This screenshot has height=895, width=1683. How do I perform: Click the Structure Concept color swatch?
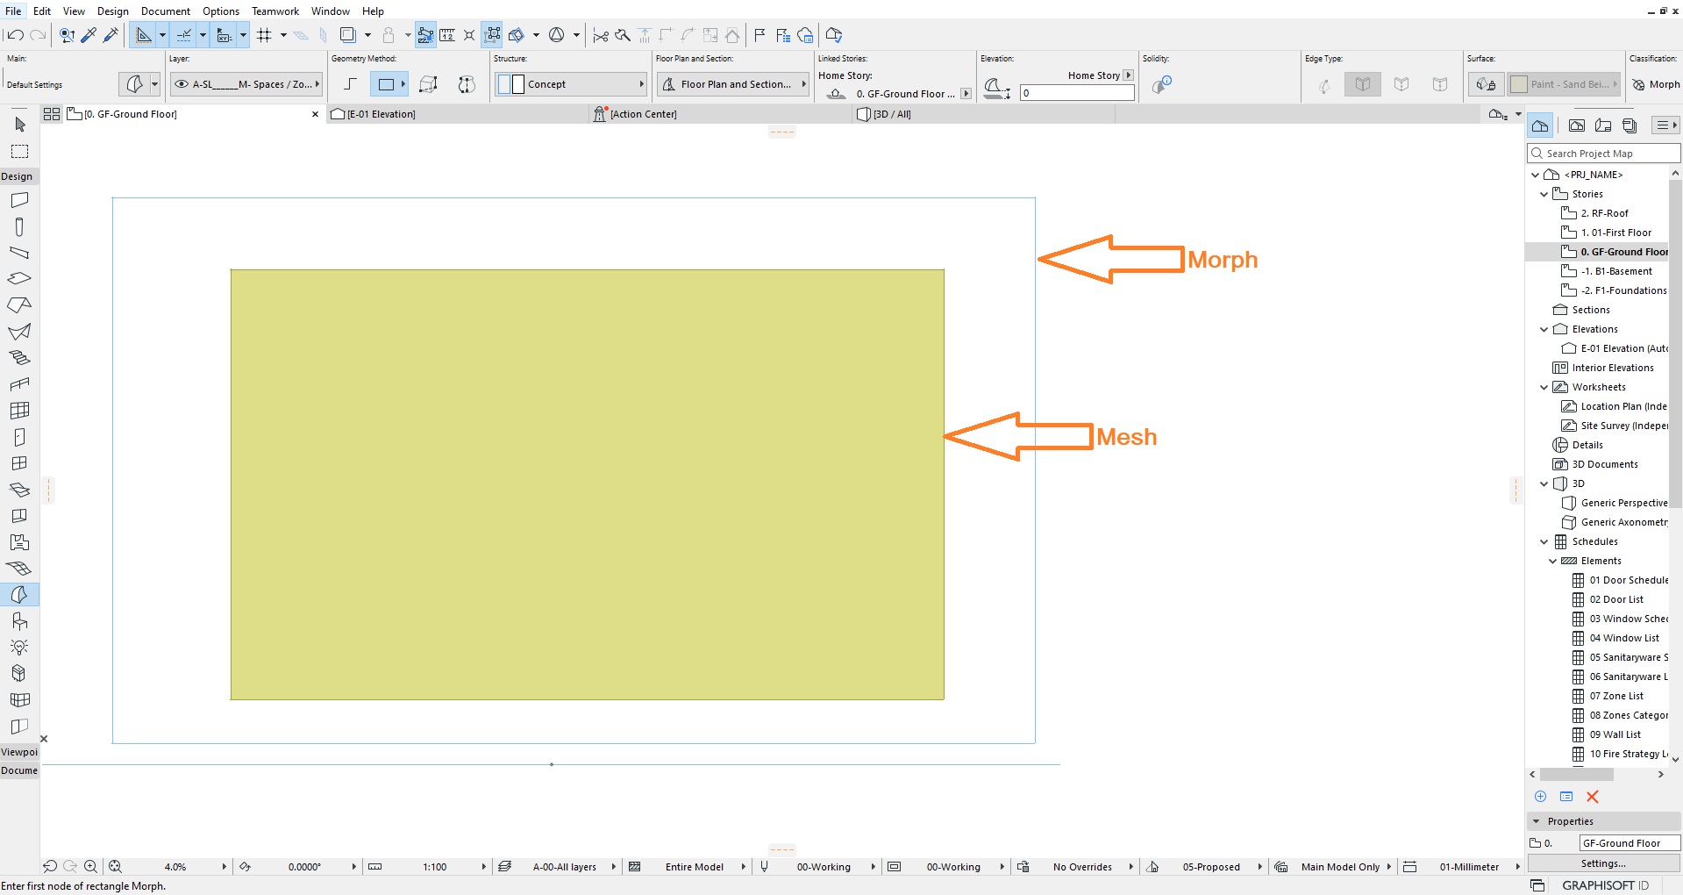click(x=510, y=84)
